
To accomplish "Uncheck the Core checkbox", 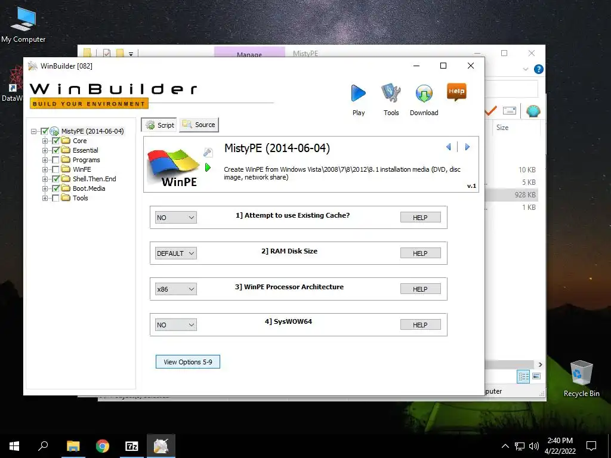I will coord(55,141).
